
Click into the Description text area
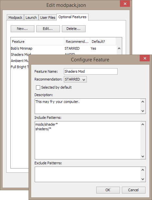88,106
